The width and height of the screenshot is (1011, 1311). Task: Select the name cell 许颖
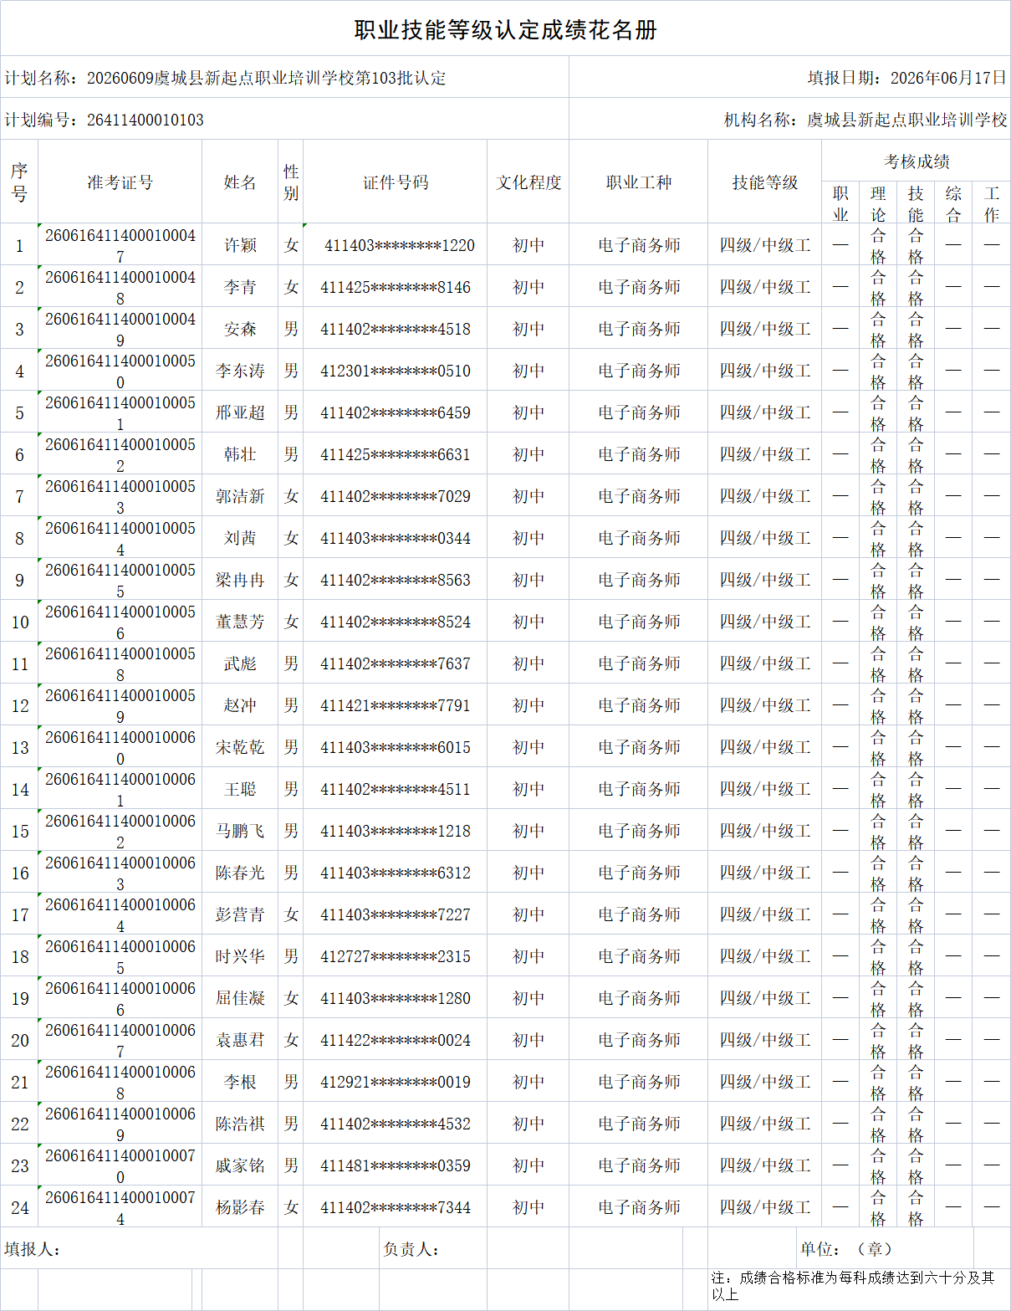coord(240,245)
